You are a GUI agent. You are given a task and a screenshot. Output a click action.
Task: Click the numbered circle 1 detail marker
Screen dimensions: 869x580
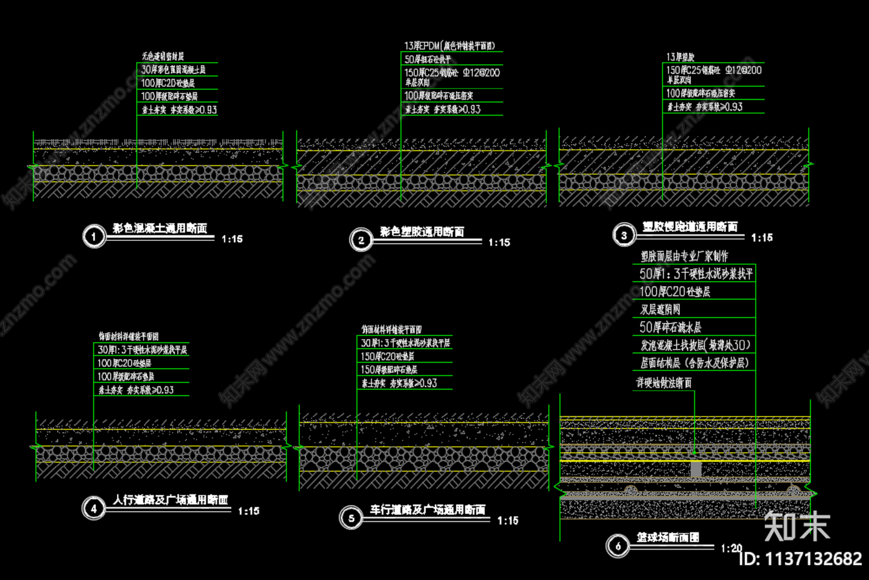(94, 237)
